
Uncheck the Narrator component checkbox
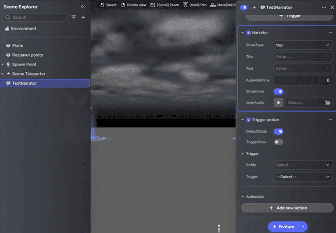pos(249,33)
